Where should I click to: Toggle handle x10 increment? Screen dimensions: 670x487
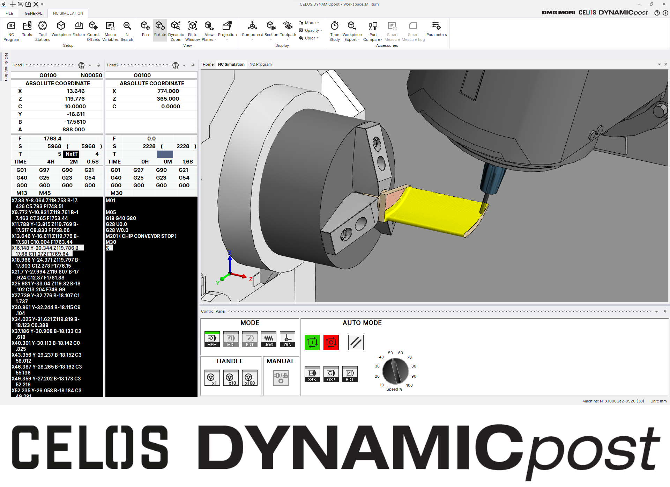pos(231,378)
